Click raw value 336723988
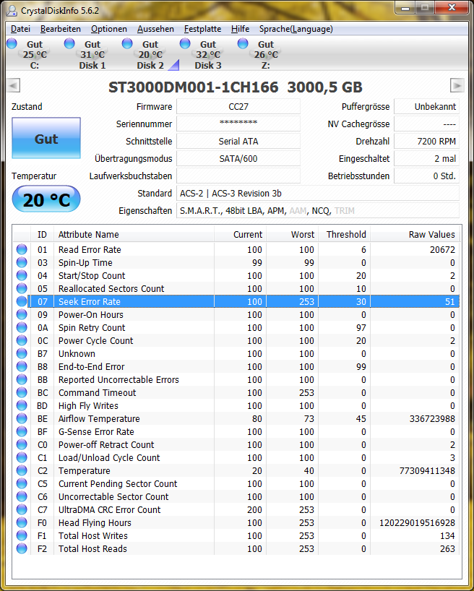 tap(432, 418)
